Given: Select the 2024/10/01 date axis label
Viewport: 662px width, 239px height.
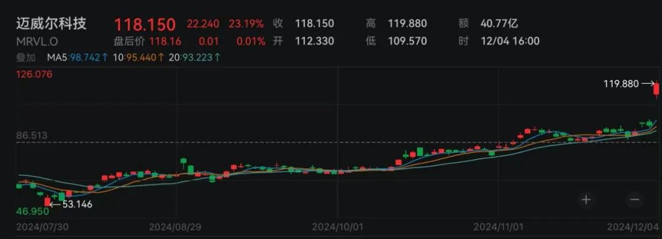Looking at the screenshot, I should [x=338, y=227].
